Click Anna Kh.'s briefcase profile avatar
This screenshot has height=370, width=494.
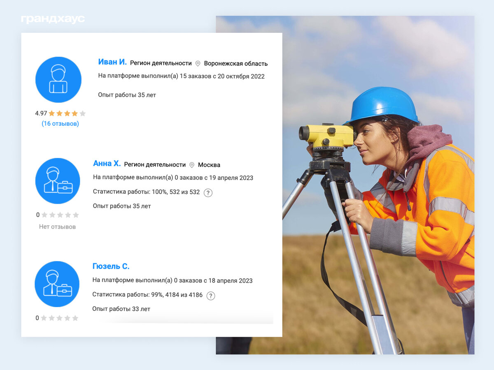[x=58, y=181]
